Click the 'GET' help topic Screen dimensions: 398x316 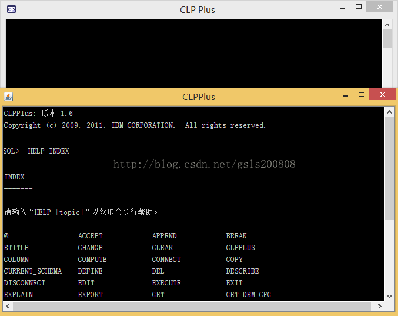tap(158, 295)
